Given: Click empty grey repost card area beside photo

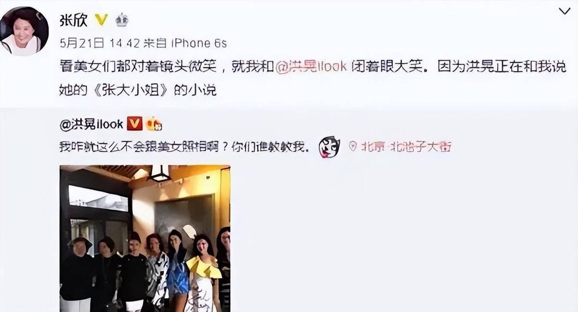Looking at the screenshot, I should click(x=400, y=236).
